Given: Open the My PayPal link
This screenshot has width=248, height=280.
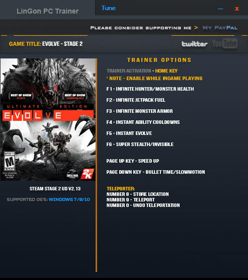Looking at the screenshot, I should (x=220, y=28).
